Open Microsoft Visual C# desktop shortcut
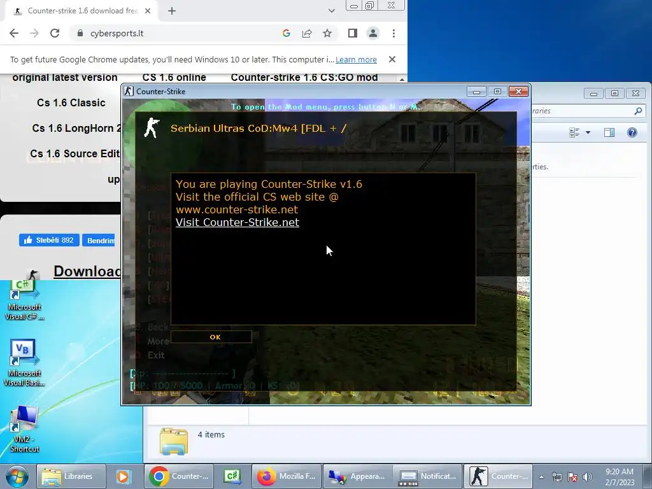This screenshot has height=489, width=652. tap(25, 301)
